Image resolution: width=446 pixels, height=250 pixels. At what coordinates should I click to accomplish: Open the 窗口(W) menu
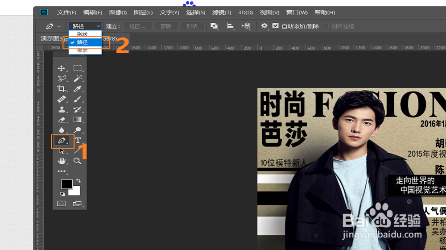coord(297,12)
